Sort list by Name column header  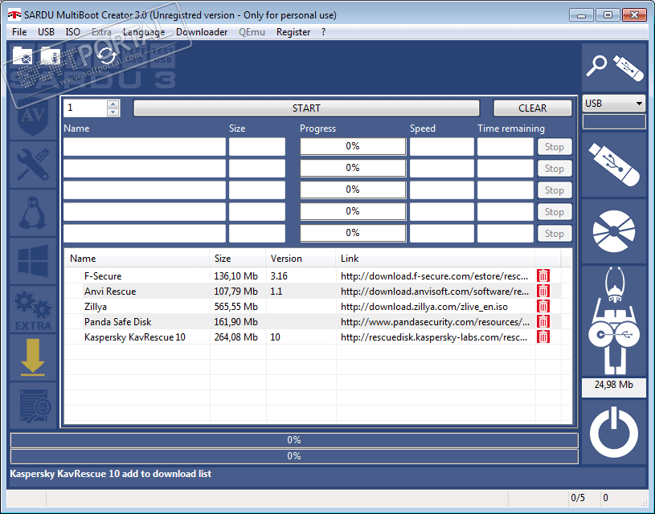click(137, 259)
